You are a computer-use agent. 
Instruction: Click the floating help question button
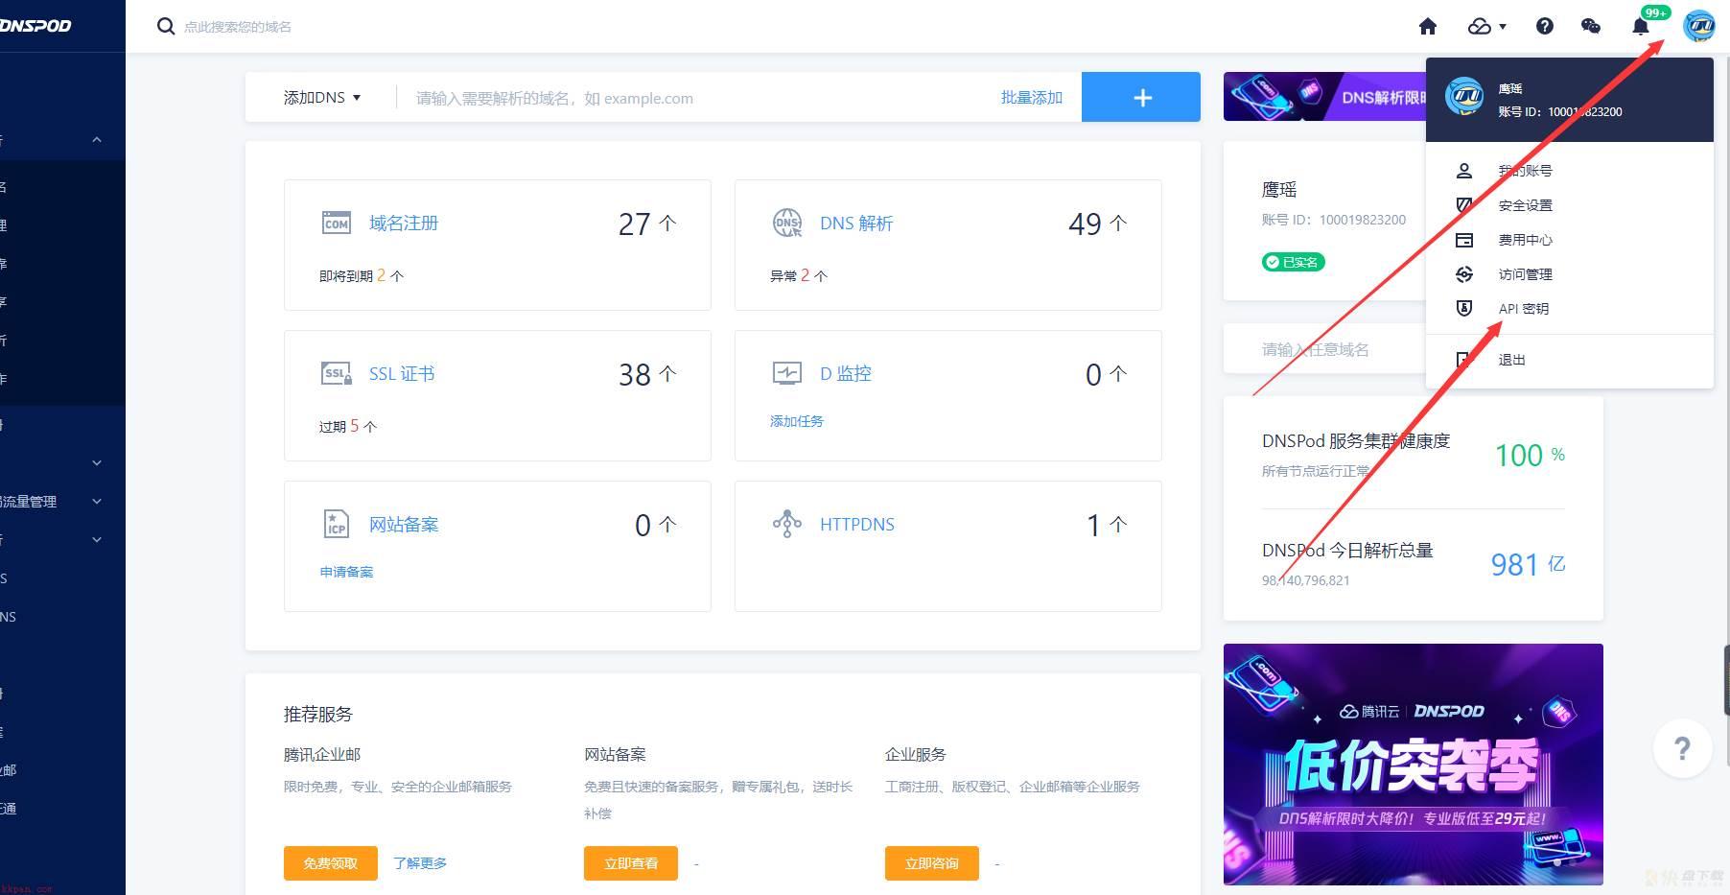(x=1682, y=748)
